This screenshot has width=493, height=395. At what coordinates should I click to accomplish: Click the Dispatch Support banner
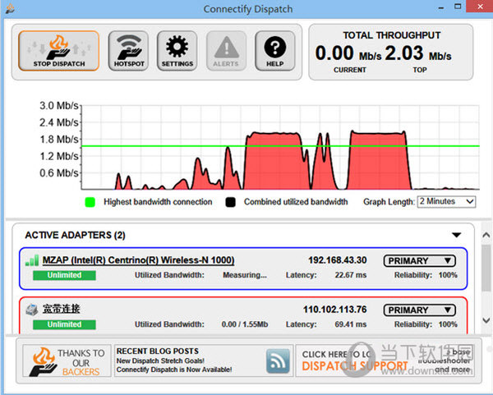(385, 361)
